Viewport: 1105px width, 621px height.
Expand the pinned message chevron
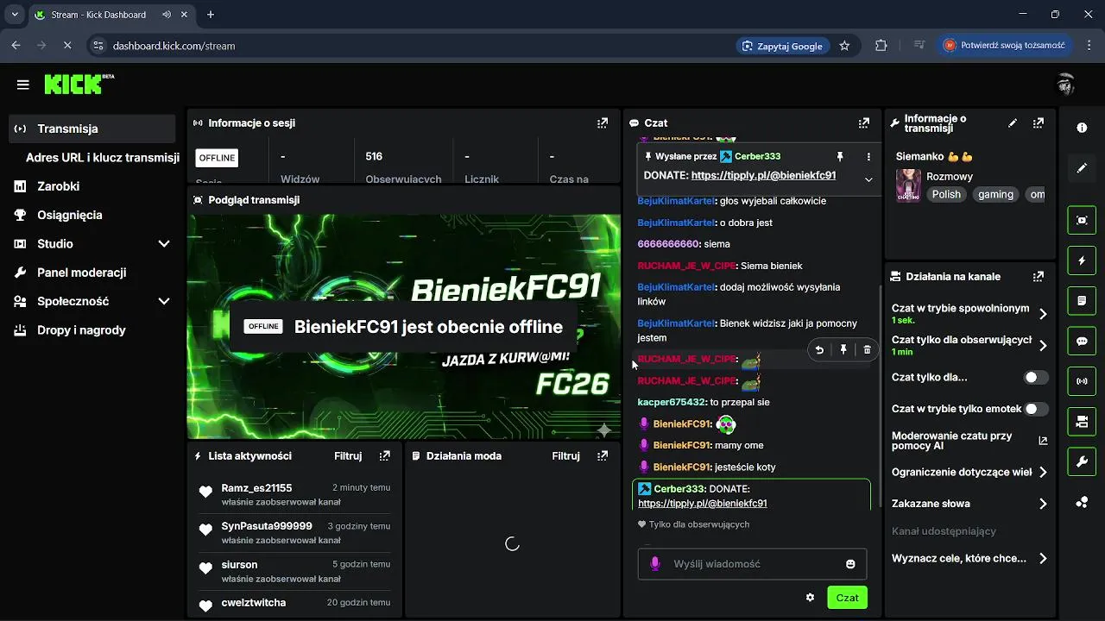click(868, 179)
